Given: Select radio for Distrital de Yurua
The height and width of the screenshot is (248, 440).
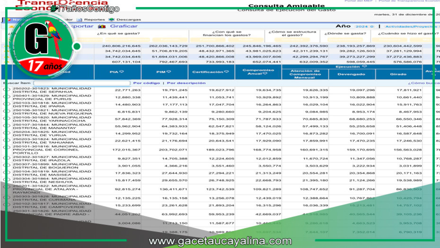Looking at the screenshot, I should tap(7, 133).
